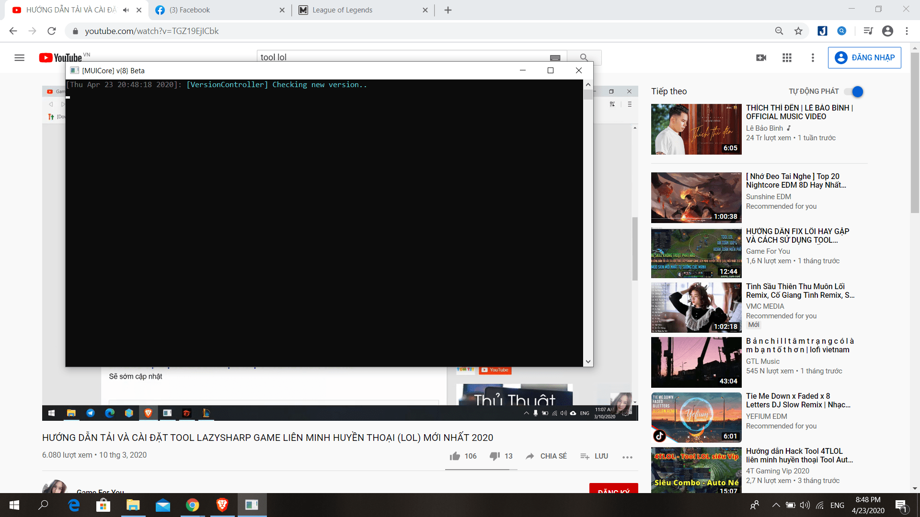
Task: Click the red ĐĂNG KÝ subscribe button
Action: tap(613, 489)
